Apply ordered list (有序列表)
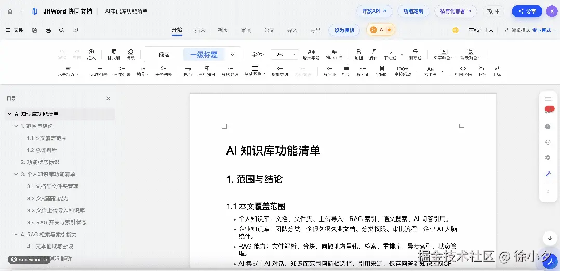This screenshot has height=272, width=561. click(x=122, y=71)
